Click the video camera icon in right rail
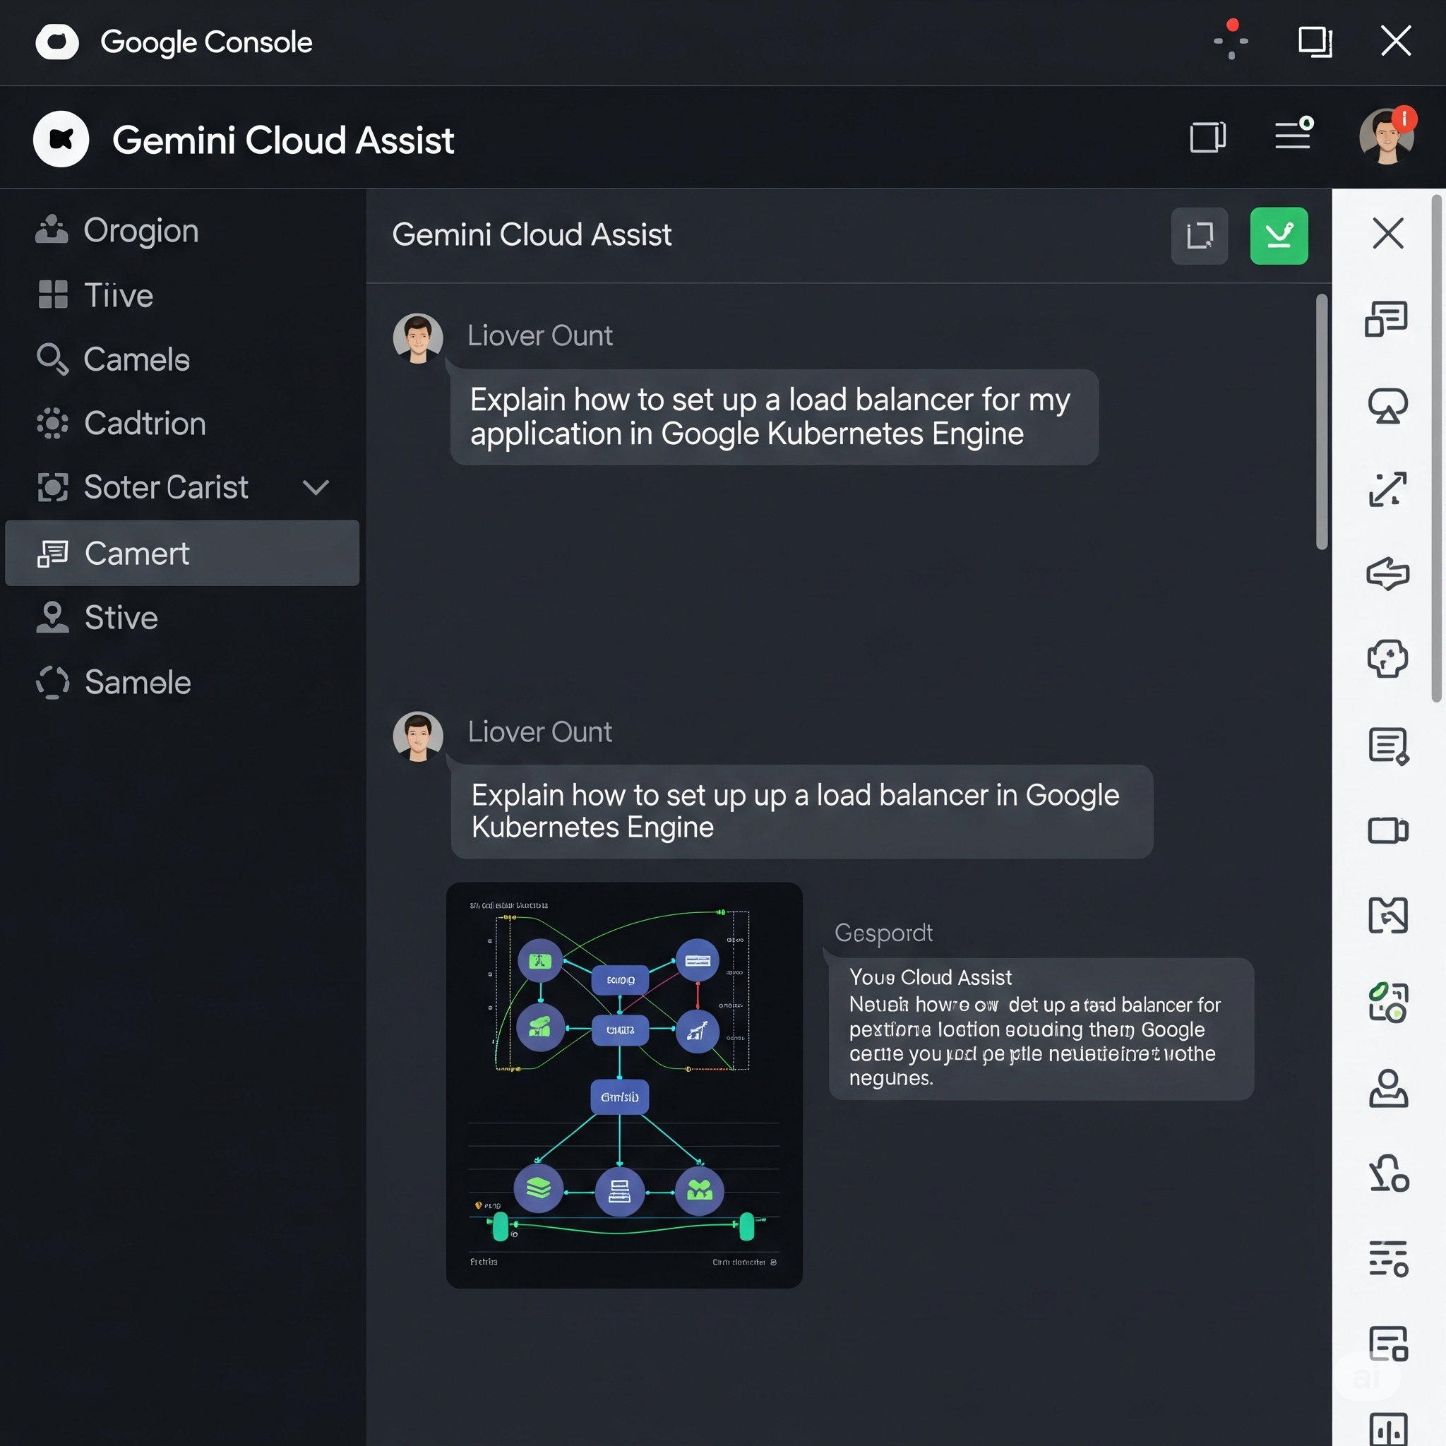The image size is (1446, 1446). [1388, 831]
